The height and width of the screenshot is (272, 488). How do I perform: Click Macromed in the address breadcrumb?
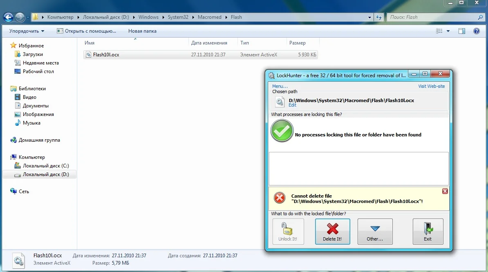209,17
